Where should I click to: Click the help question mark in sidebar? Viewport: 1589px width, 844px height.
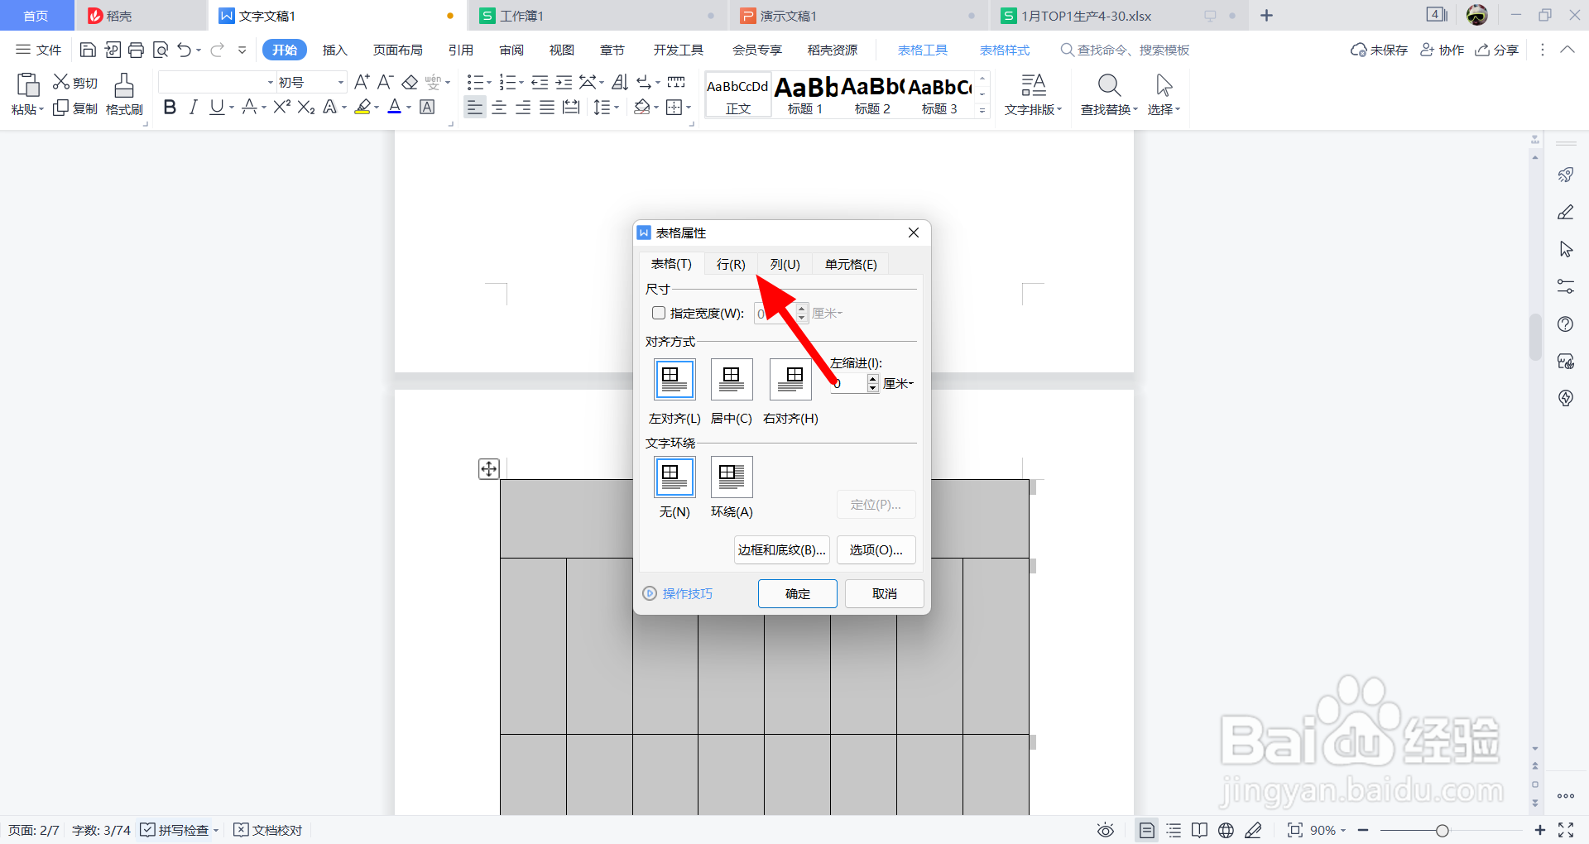tap(1566, 324)
